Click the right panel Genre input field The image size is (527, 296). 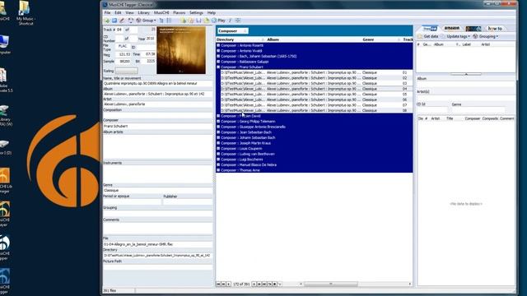click(478, 109)
